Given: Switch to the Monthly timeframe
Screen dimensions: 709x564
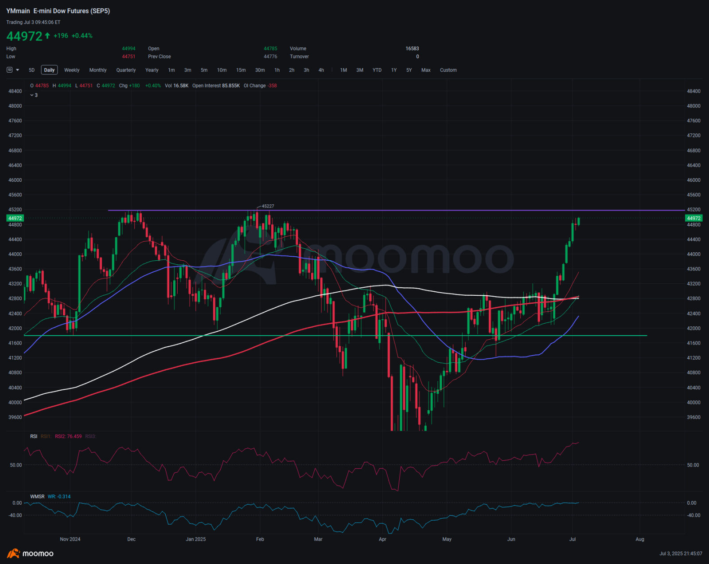Looking at the screenshot, I should [98, 70].
